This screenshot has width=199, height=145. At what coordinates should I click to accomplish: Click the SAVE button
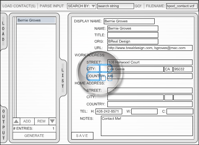coord(82,136)
